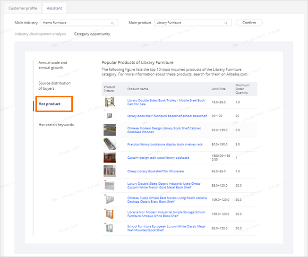Switch to the Assistant tab
308x257 pixels.
pyautogui.click(x=54, y=8)
